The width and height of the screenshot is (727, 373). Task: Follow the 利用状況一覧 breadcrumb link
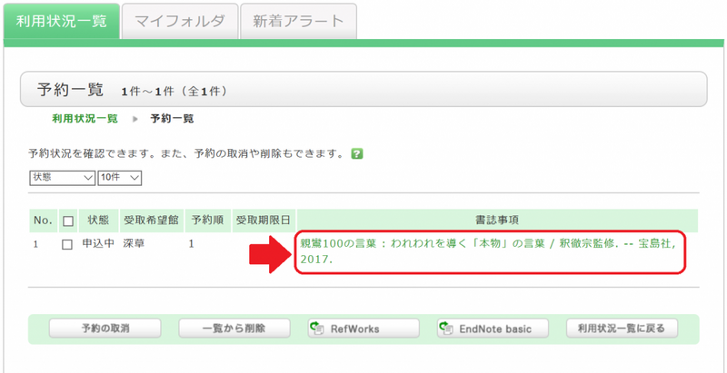85,119
